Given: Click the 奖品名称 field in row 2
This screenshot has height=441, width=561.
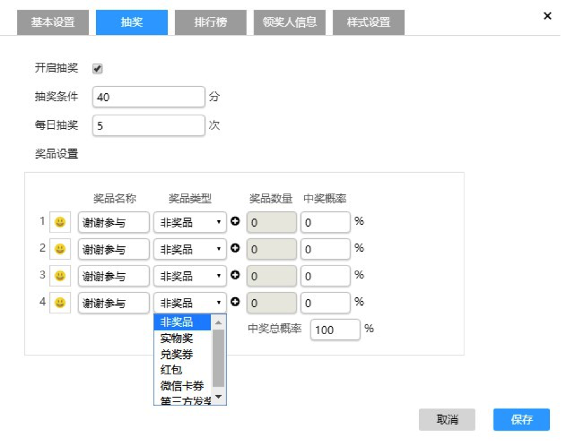Looking at the screenshot, I should tap(113, 249).
